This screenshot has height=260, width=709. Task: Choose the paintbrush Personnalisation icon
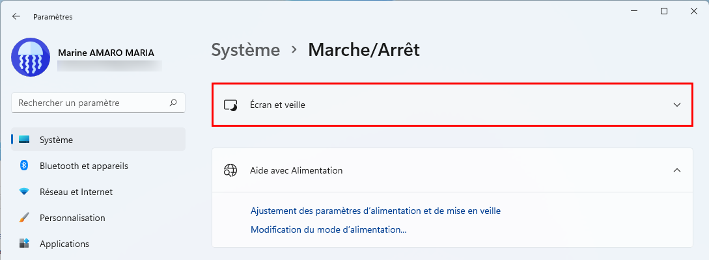(24, 218)
